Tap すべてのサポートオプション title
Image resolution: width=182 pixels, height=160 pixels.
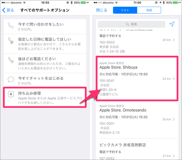(45, 10)
